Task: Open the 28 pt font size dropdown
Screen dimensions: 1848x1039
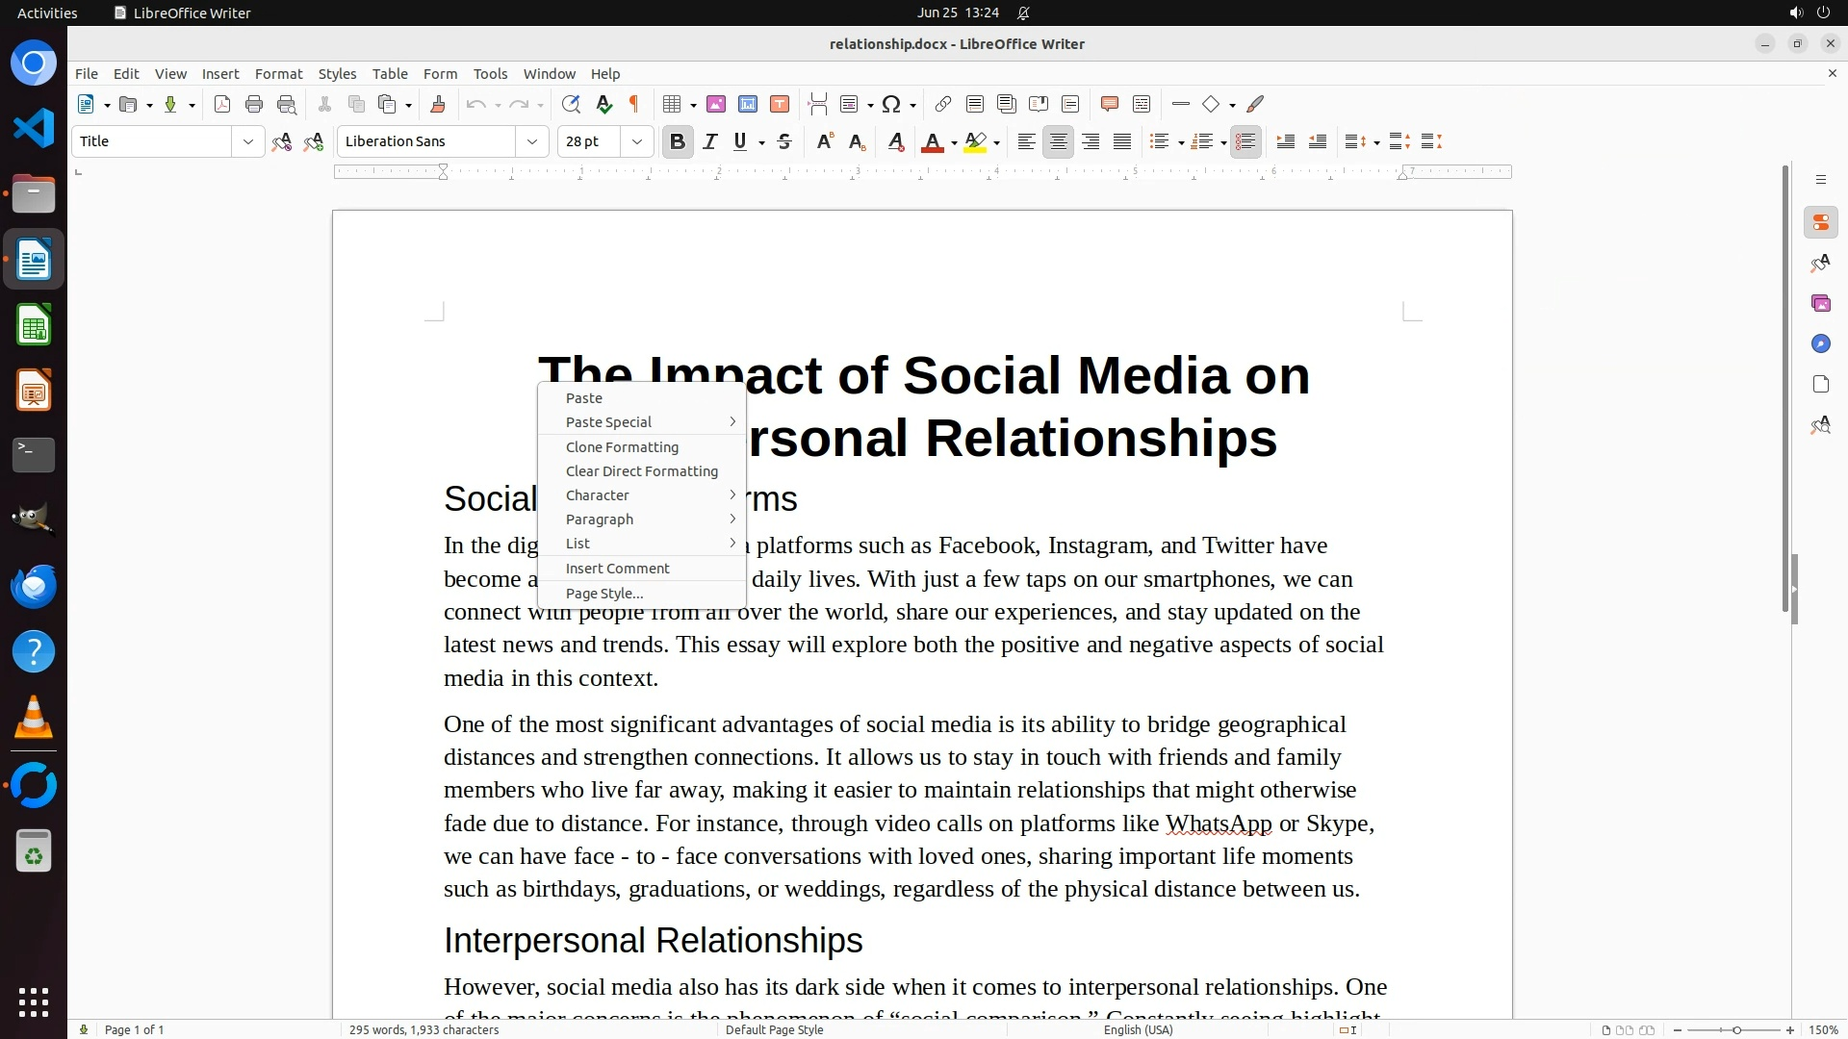Action: click(x=636, y=142)
